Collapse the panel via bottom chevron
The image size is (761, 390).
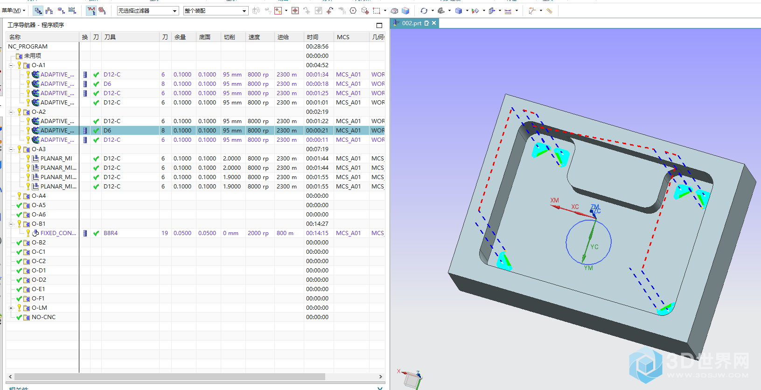point(380,388)
